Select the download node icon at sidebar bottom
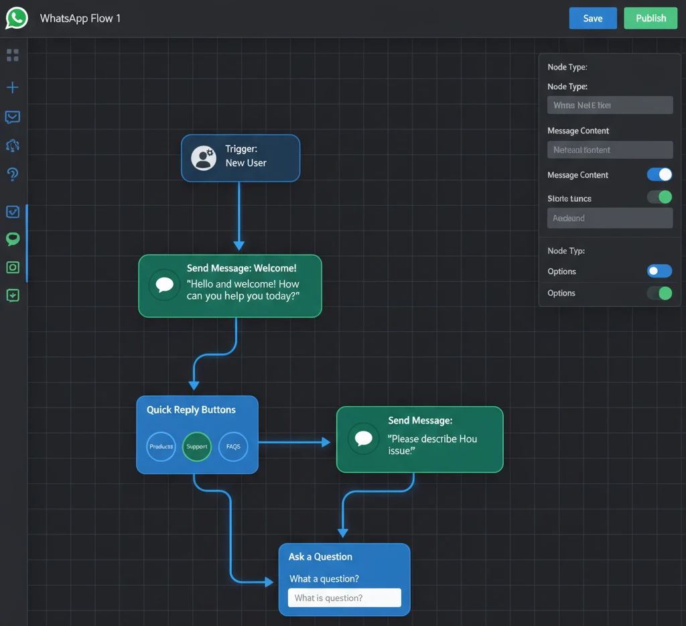Viewport: 686px width, 626px height. point(12,295)
